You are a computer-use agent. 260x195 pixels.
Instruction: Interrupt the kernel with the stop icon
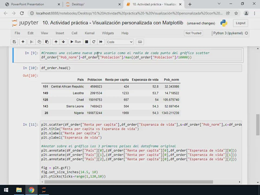(x=87, y=42)
